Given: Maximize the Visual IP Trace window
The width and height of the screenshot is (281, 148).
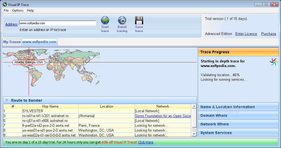Looking at the screenshot, I should 266,5.
